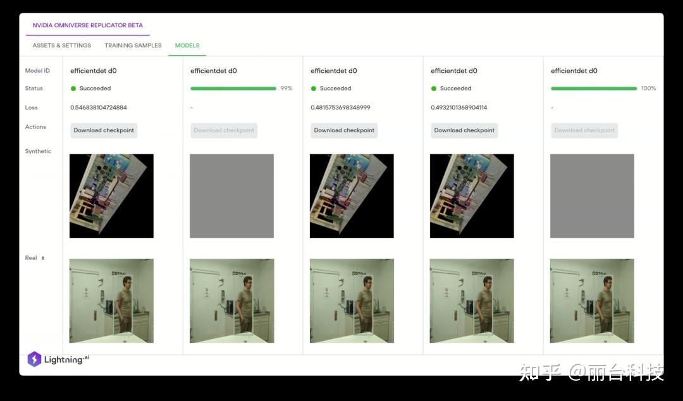Click Download checkpoint in the fourth column
The image size is (683, 401).
(x=464, y=130)
